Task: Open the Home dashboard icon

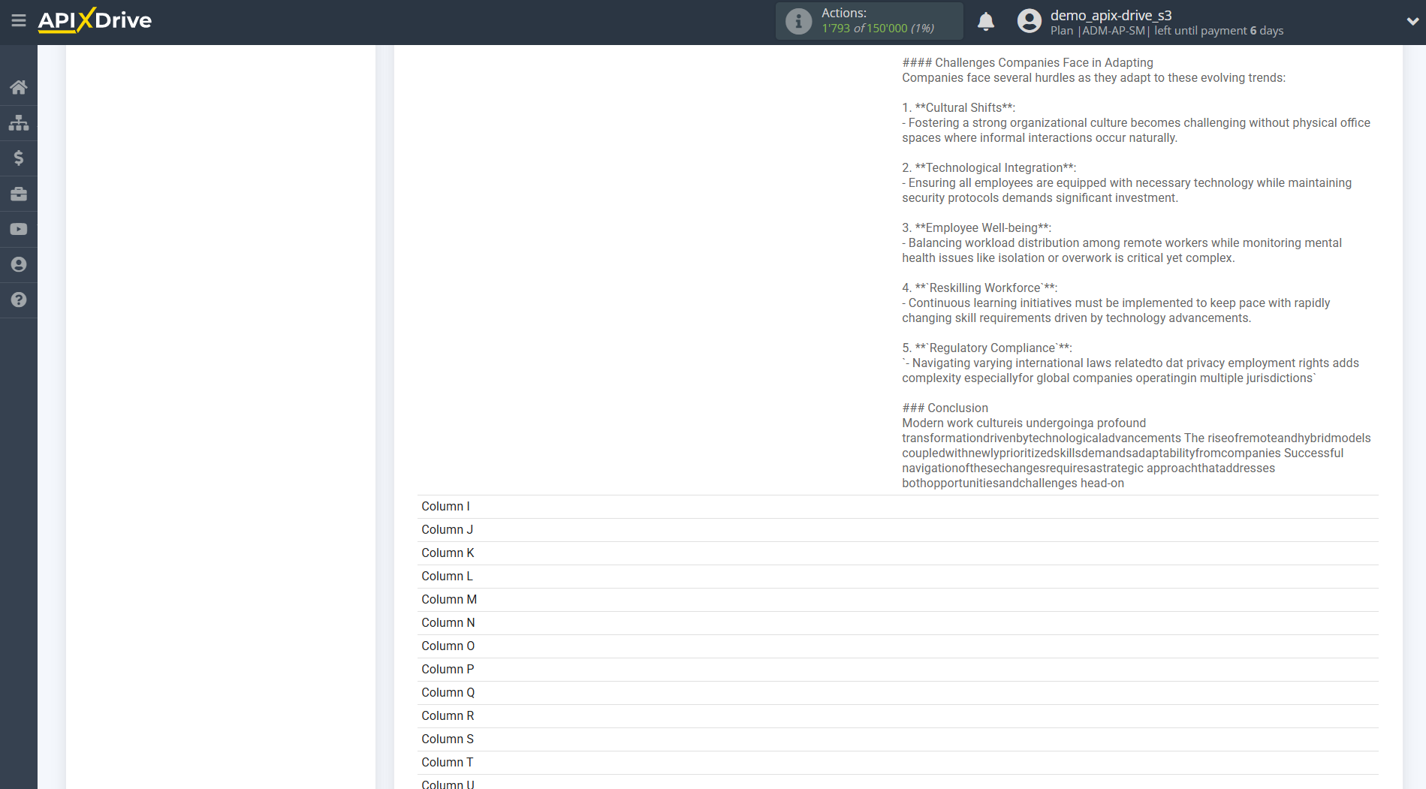Action: [x=19, y=87]
